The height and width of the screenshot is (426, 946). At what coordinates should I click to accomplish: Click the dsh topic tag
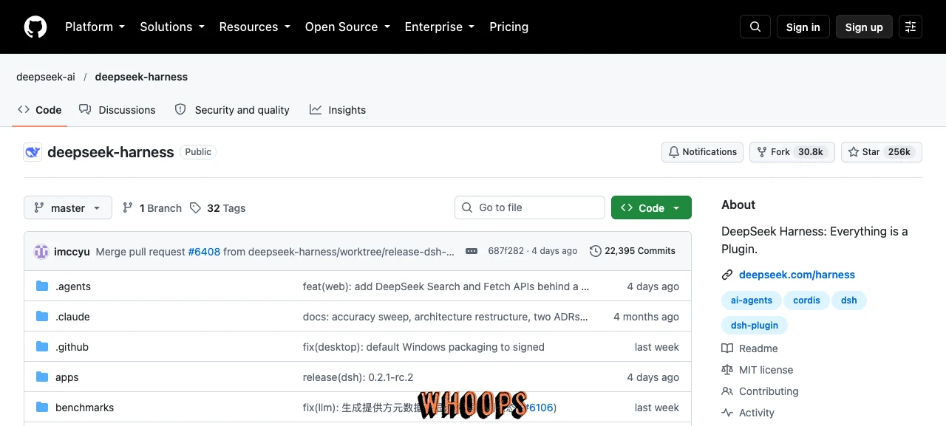tap(849, 300)
